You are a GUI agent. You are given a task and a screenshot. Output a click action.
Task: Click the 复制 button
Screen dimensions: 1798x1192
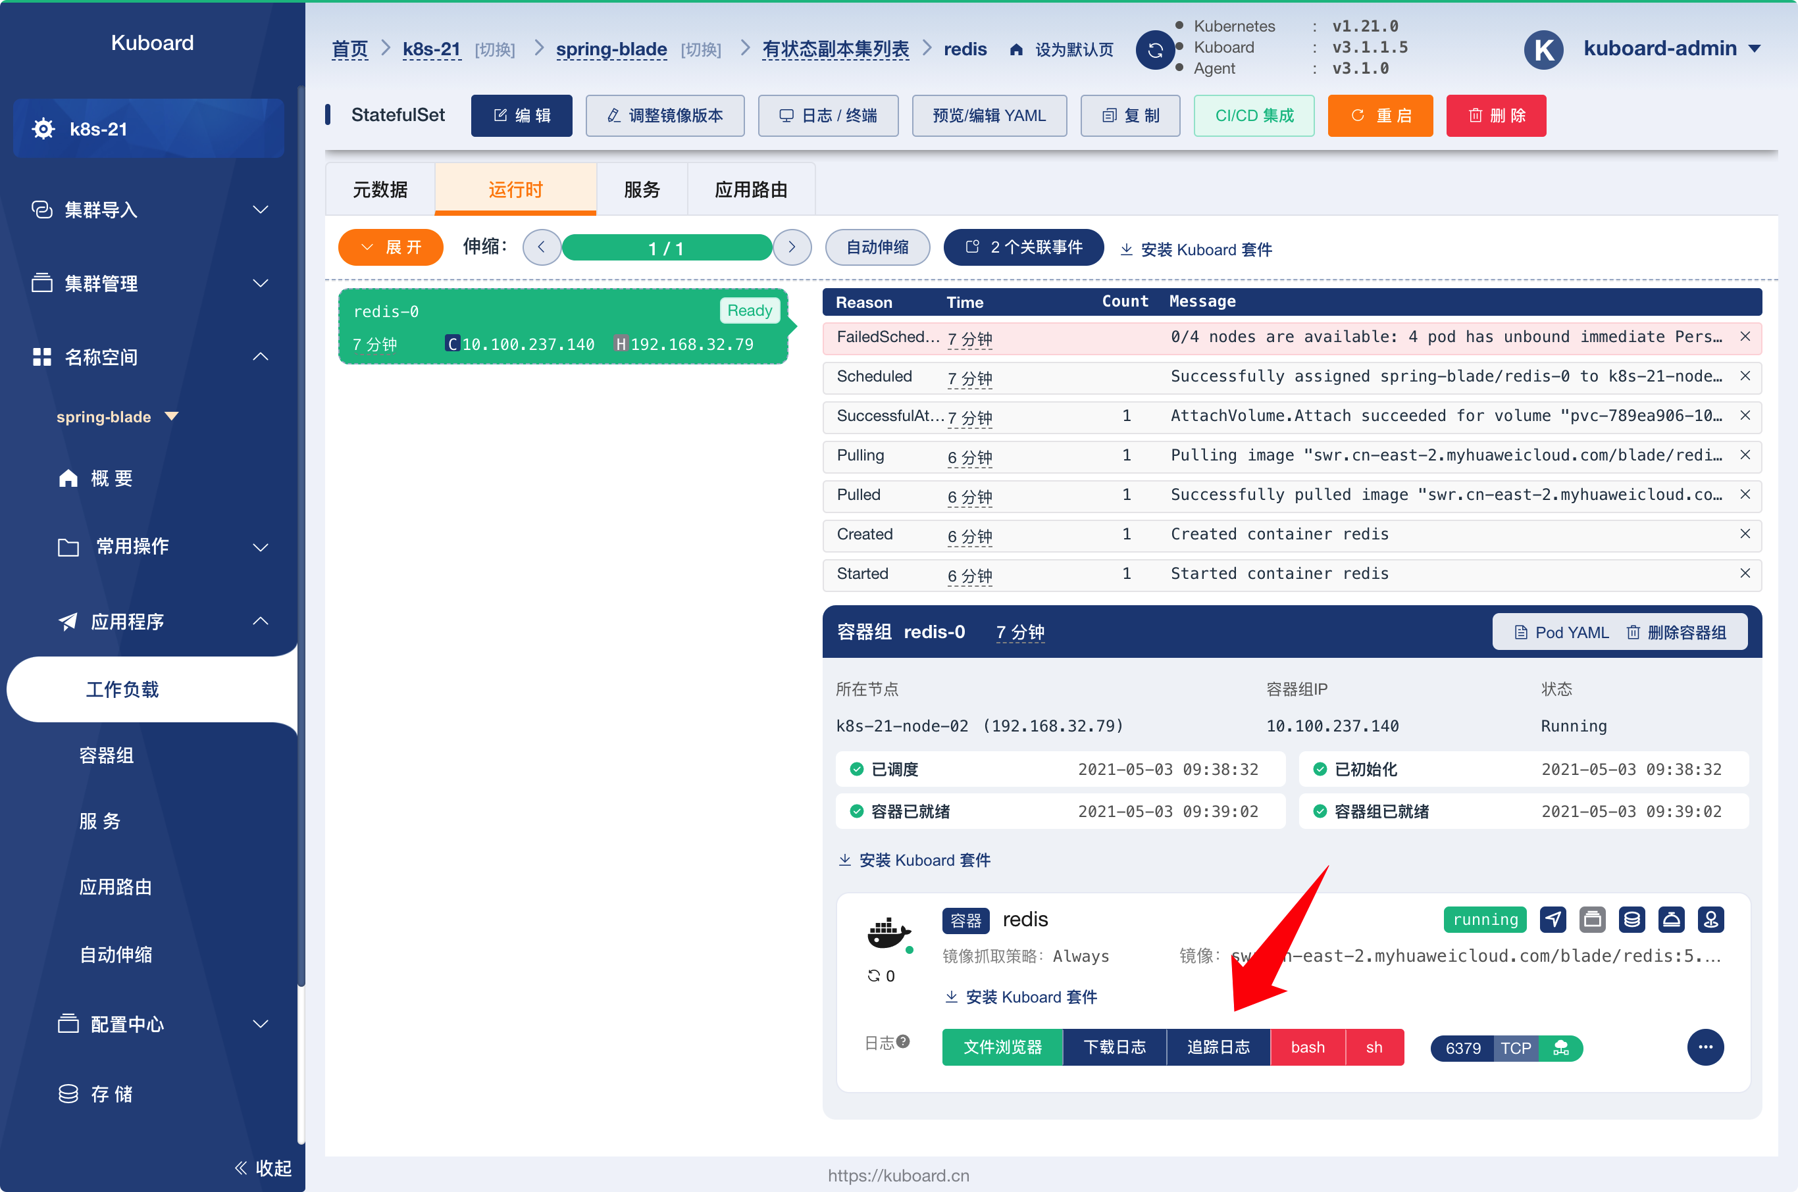coord(1130,116)
